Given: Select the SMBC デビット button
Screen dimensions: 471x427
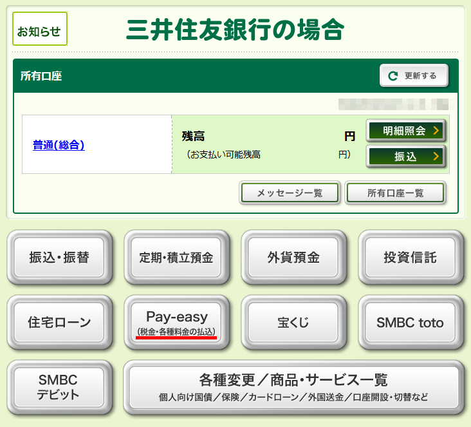Looking at the screenshot, I should pos(59,387).
